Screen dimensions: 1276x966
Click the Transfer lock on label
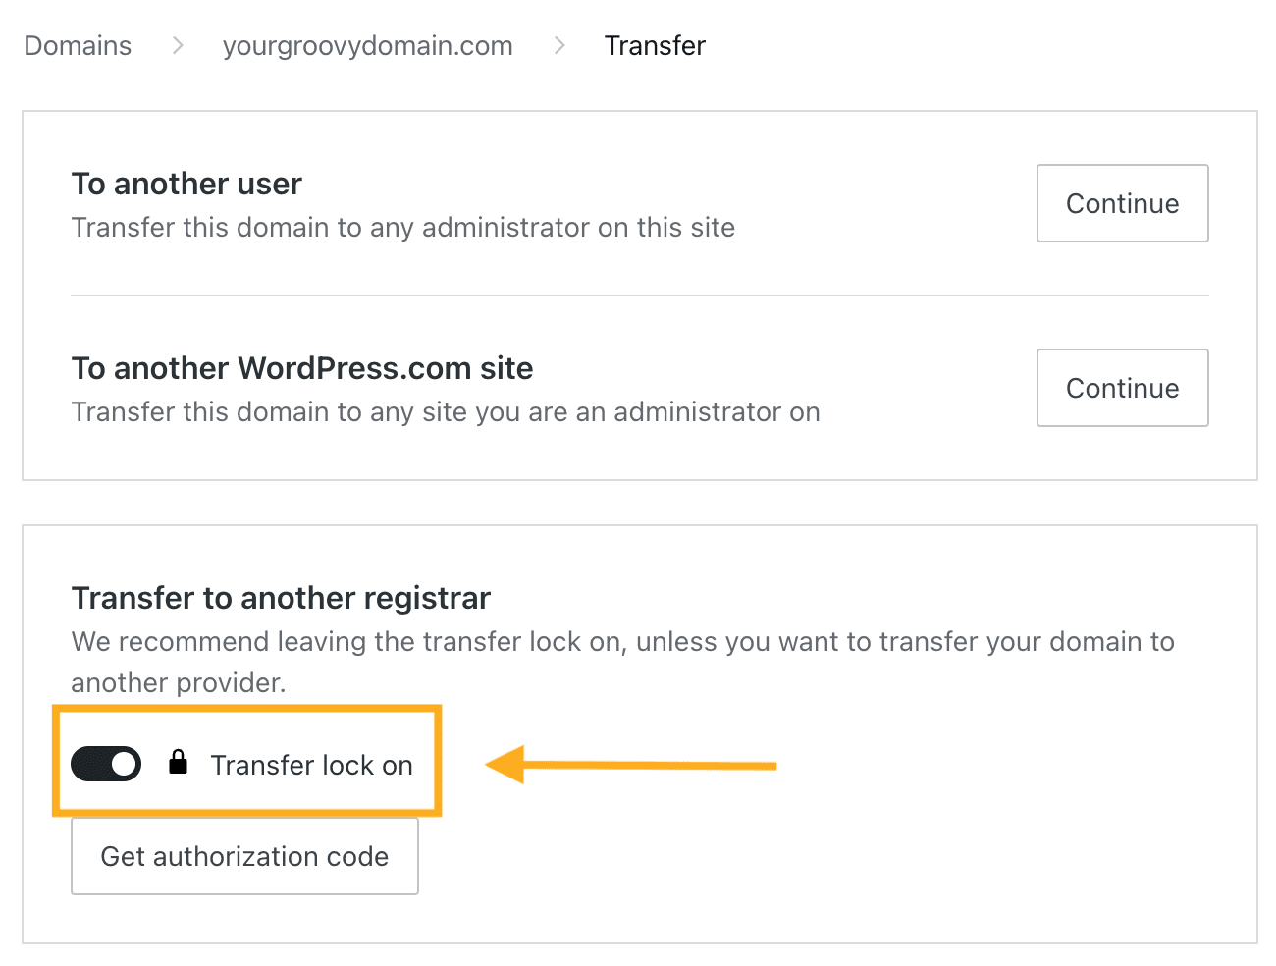click(x=310, y=765)
